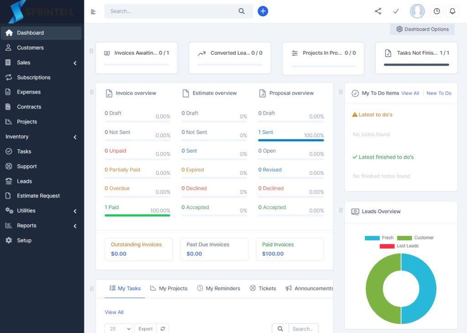467x333 pixels.
Task: Go to Dashboard in the sidebar
Action: pos(41,33)
